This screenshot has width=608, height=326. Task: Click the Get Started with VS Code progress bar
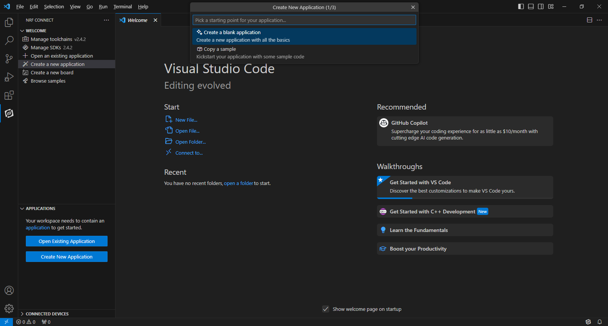(x=394, y=198)
